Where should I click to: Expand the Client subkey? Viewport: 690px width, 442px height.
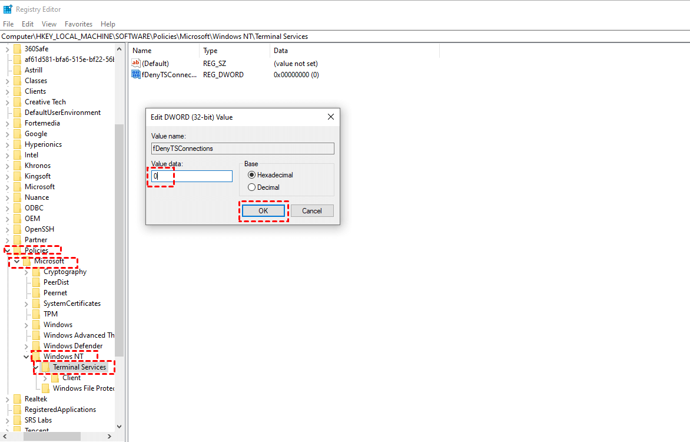(45, 378)
